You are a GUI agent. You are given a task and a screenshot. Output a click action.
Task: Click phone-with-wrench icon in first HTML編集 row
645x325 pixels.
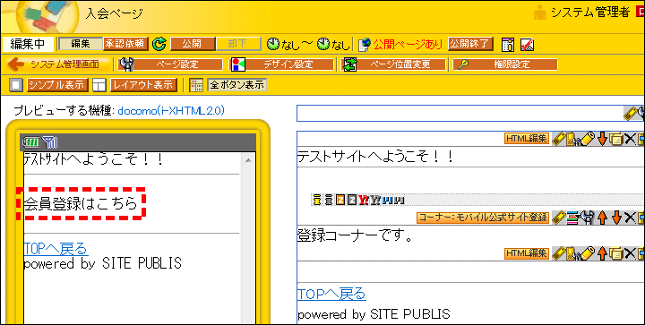point(573,139)
